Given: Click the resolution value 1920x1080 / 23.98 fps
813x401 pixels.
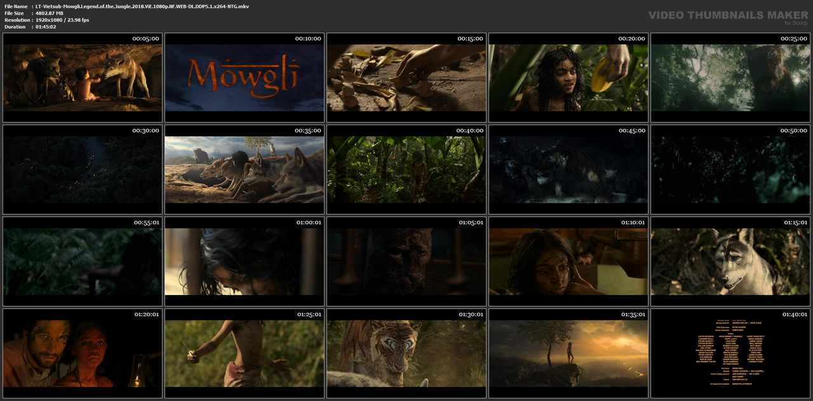Looking at the screenshot, I should pos(62,20).
